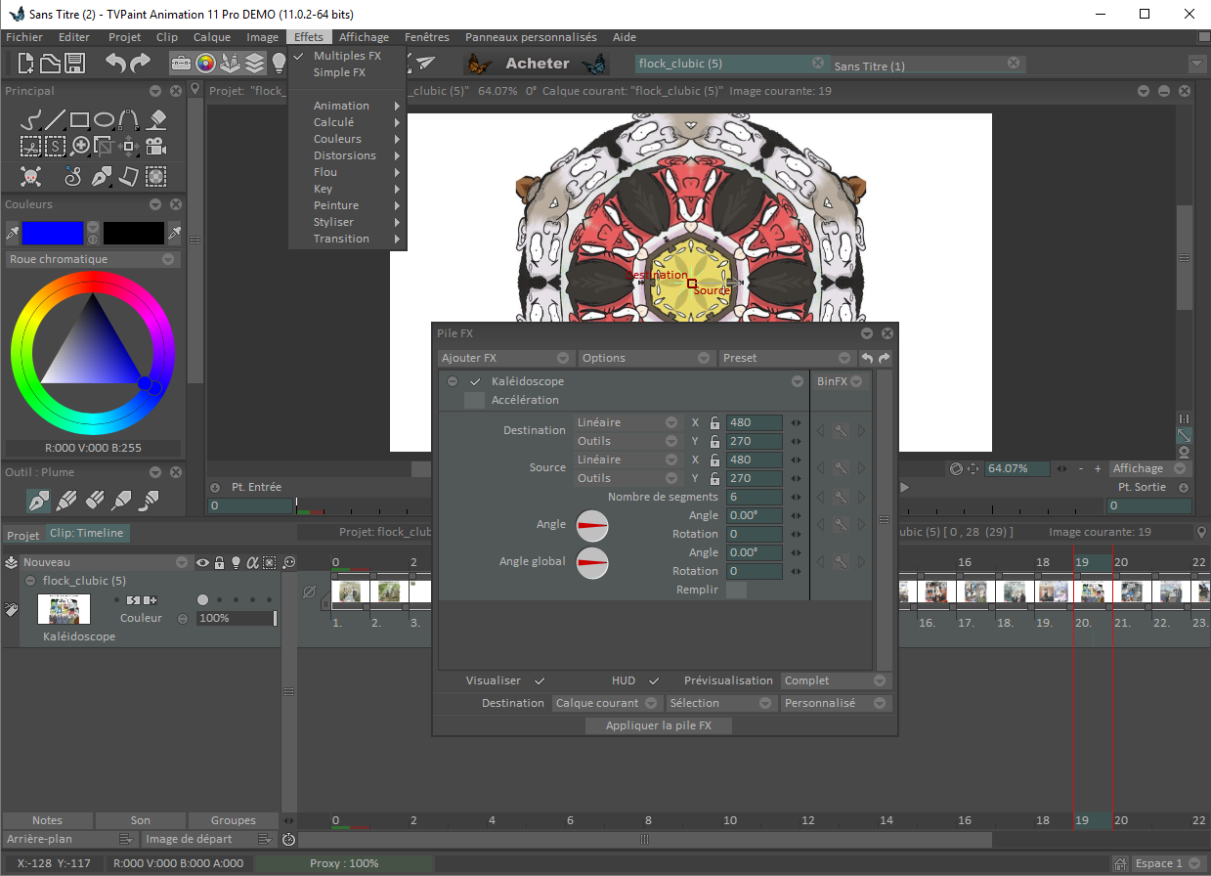Open the Ajouter FX dropdown
The height and width of the screenshot is (876, 1211).
[x=504, y=358]
